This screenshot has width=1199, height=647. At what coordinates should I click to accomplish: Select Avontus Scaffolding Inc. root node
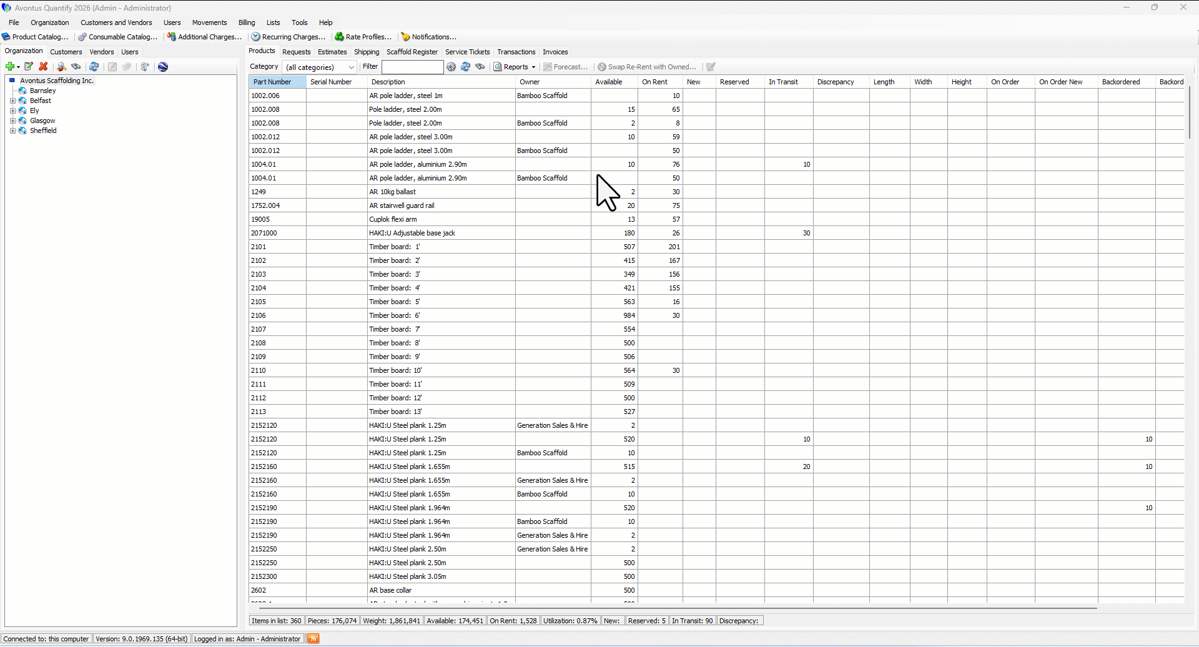pos(56,81)
